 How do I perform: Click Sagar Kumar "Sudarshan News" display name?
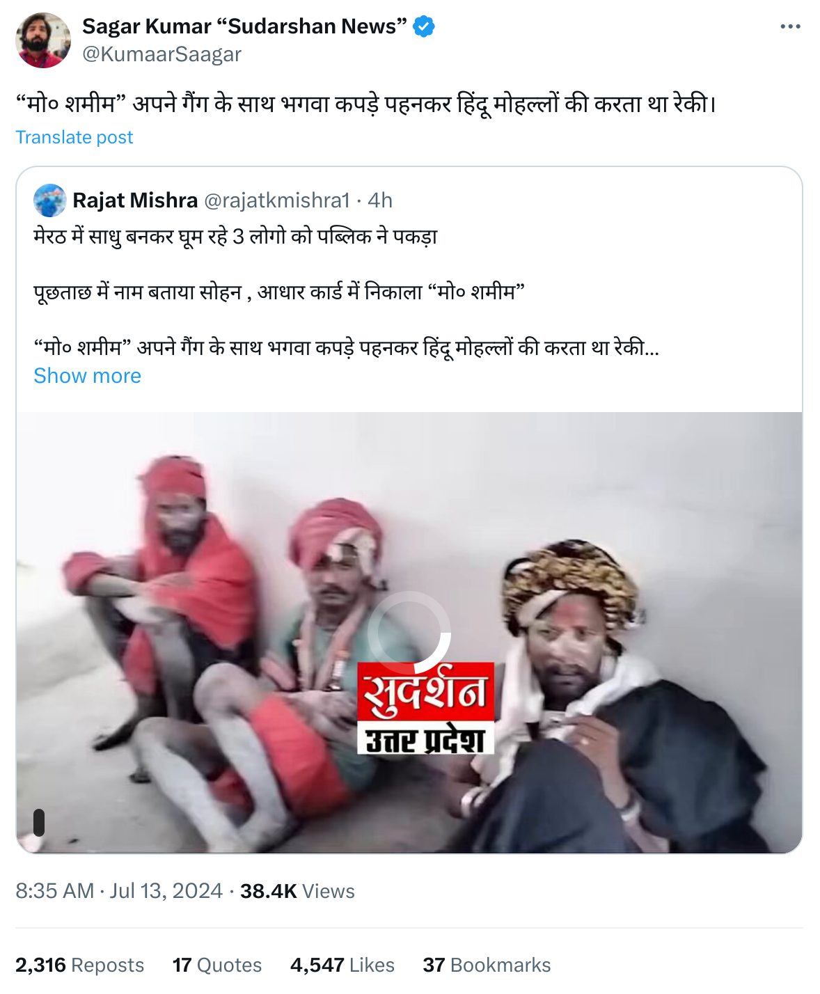click(x=244, y=26)
